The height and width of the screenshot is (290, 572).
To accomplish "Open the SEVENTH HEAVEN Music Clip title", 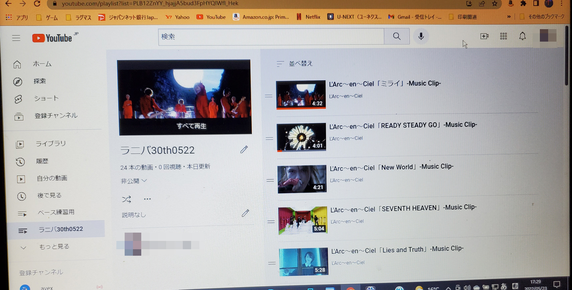I will pos(403,208).
